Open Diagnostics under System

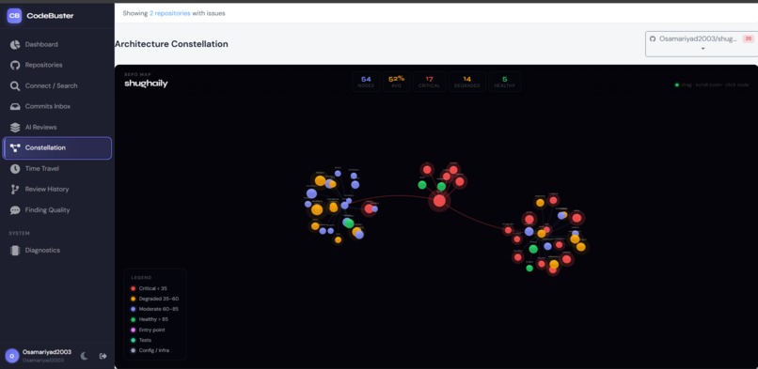pyautogui.click(x=57, y=251)
